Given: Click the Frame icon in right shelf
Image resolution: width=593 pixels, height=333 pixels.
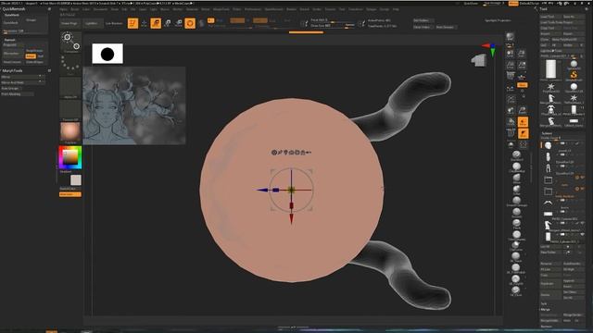Looking at the screenshot, I should pyautogui.click(x=511, y=100).
